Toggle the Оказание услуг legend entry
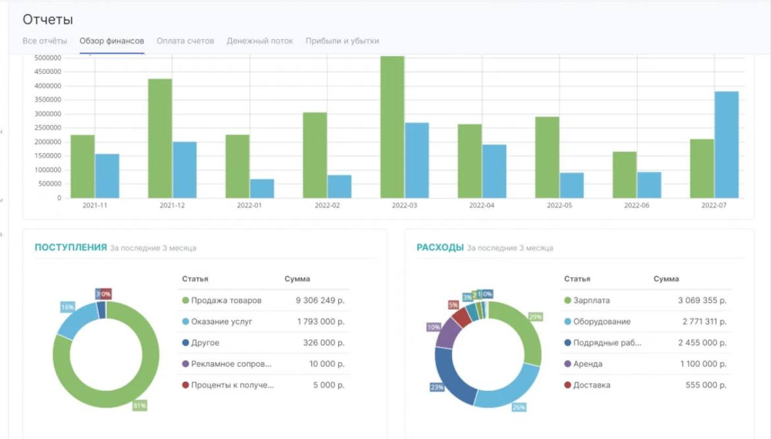The image size is (771, 439). [x=221, y=322]
